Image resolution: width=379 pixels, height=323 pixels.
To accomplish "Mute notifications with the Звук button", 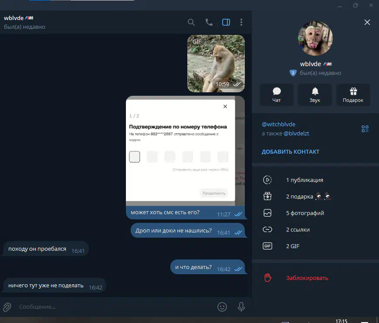I will (315, 95).
